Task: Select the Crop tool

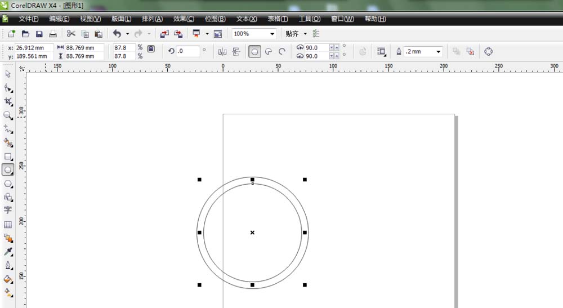Action: pos(8,101)
